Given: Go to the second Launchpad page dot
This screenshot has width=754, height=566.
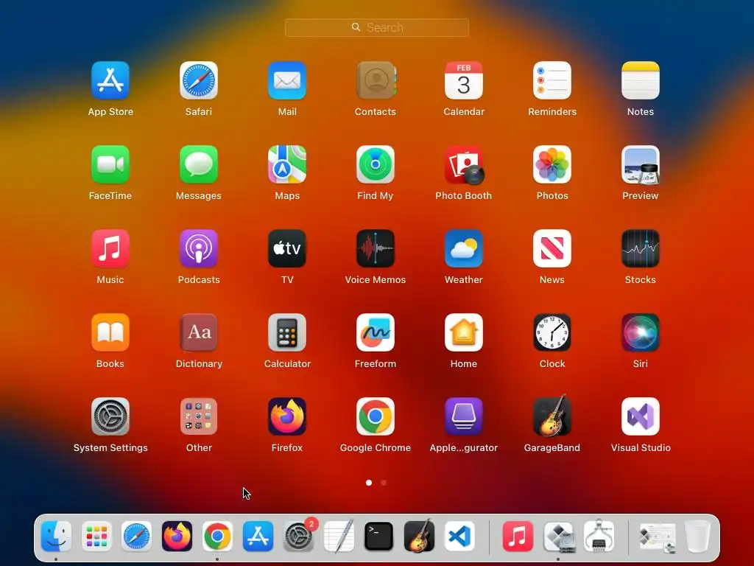Looking at the screenshot, I should click(384, 483).
